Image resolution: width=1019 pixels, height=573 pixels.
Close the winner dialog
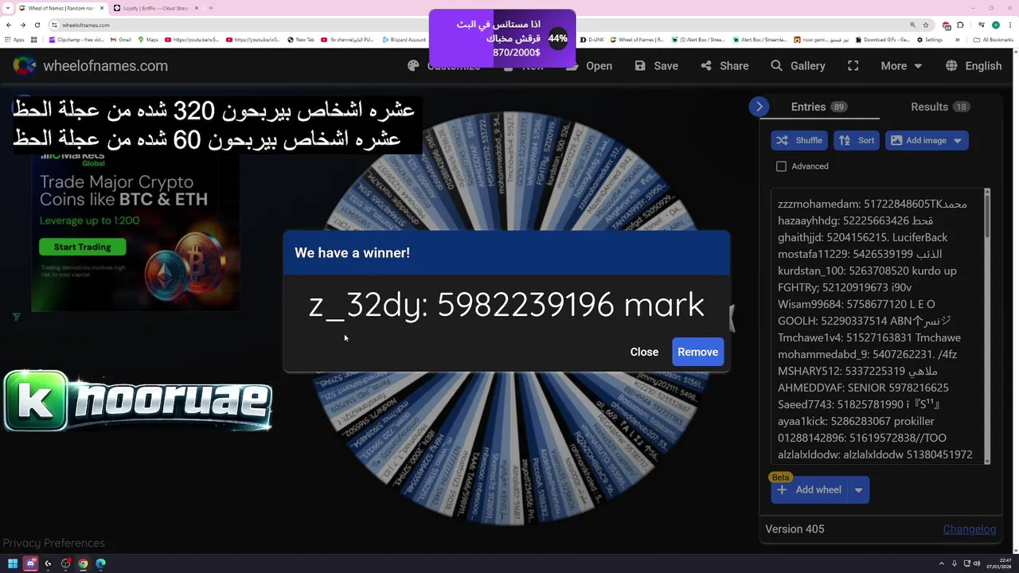(644, 352)
